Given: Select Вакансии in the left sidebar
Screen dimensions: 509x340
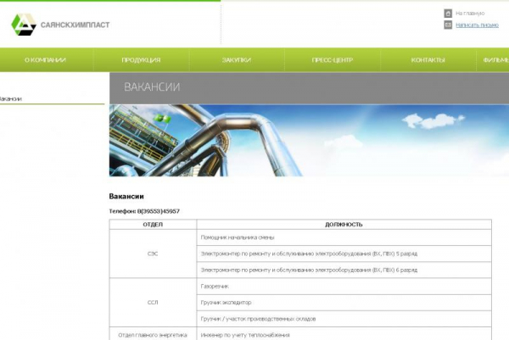Looking at the screenshot, I should [10, 99].
